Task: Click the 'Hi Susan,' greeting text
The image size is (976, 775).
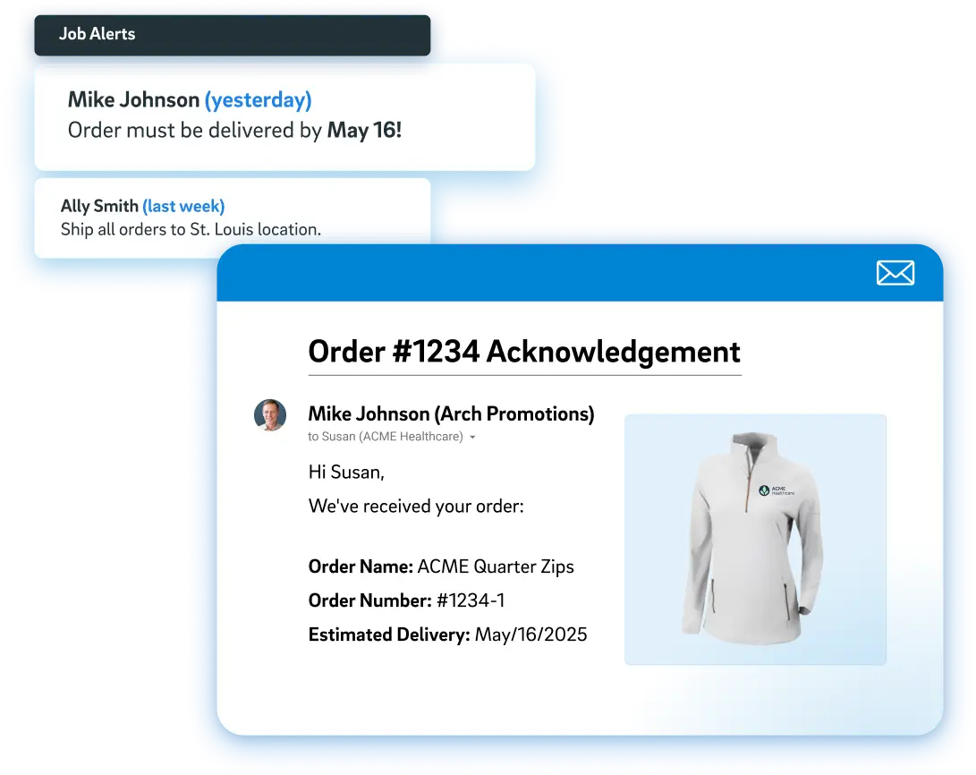Action: [346, 473]
